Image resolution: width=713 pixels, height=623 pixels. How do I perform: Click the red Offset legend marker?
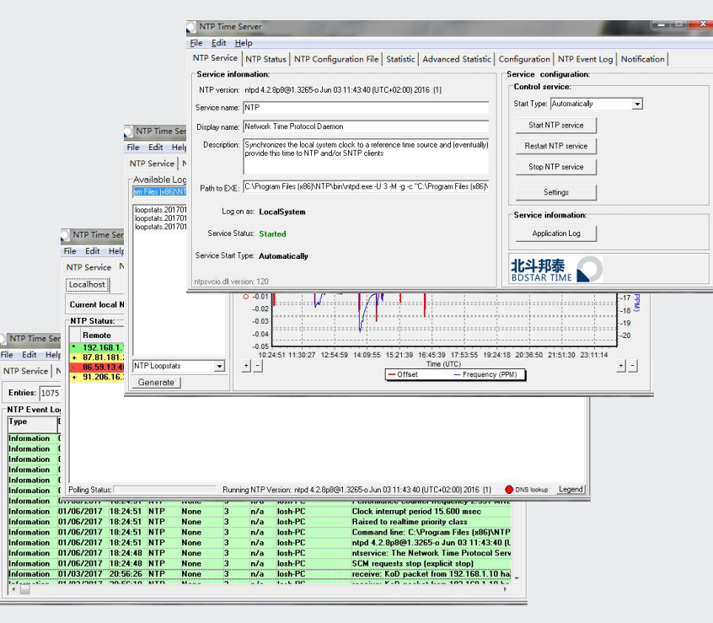(x=391, y=374)
